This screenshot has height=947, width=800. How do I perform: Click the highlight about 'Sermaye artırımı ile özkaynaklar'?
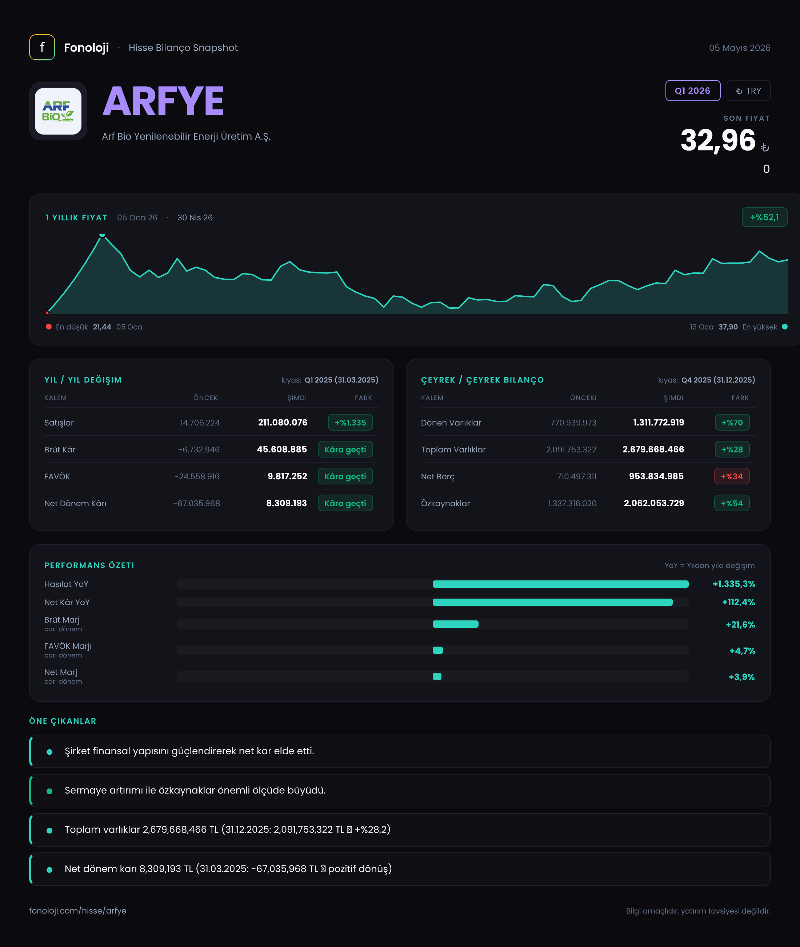[x=400, y=791]
